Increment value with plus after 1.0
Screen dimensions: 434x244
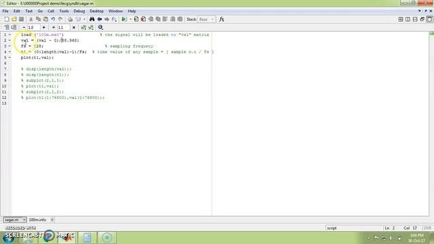click(43, 27)
